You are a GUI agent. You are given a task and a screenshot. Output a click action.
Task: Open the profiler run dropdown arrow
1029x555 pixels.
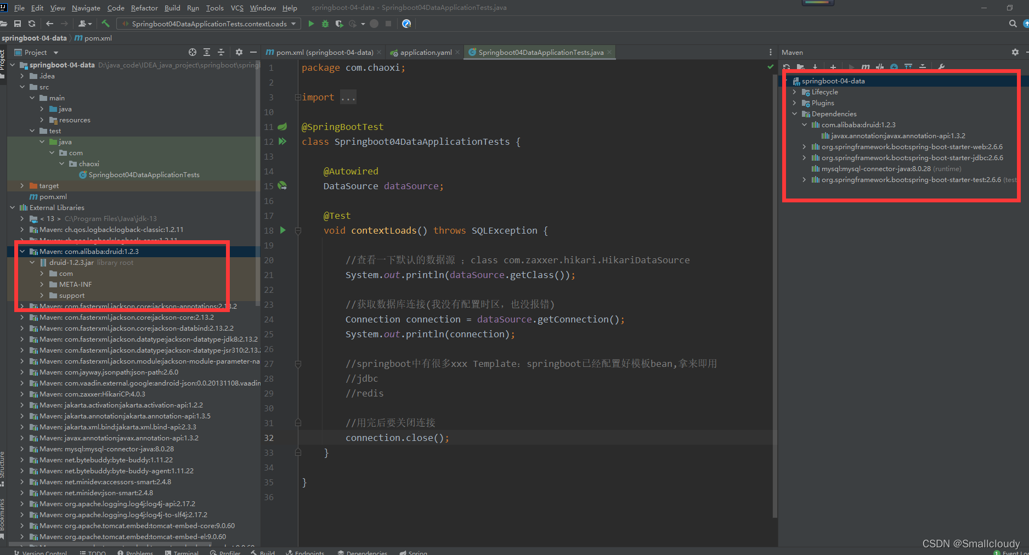pyautogui.click(x=363, y=24)
